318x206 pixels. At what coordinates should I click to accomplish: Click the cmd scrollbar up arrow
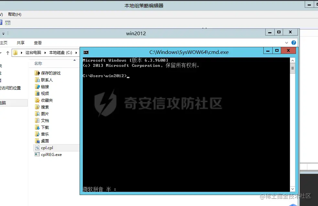pyautogui.click(x=292, y=60)
